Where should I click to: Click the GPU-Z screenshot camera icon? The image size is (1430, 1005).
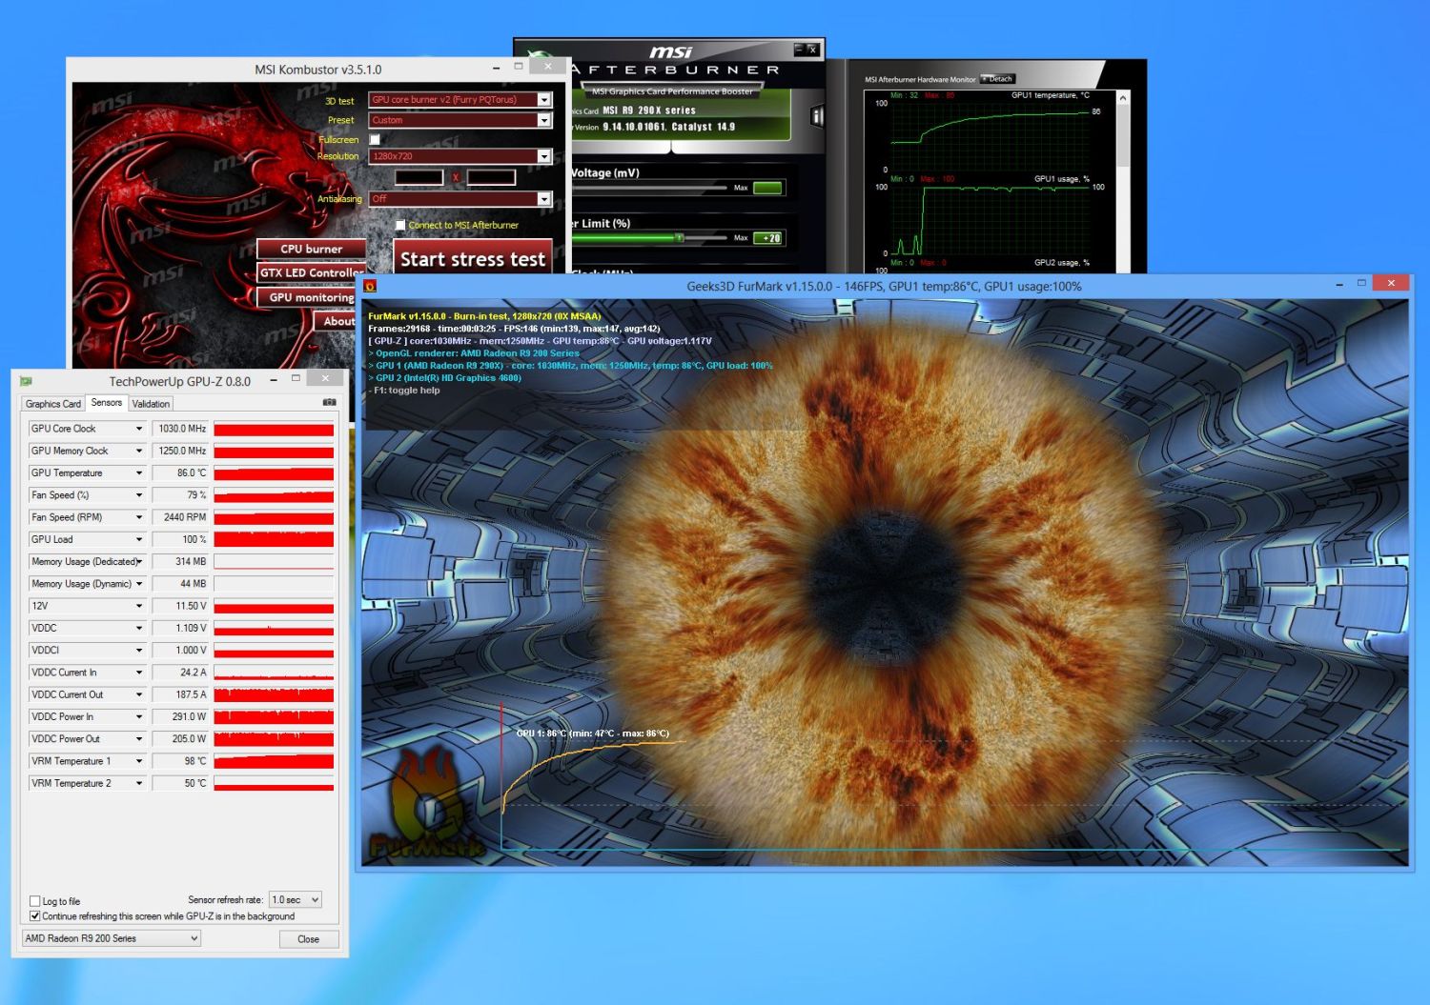click(x=329, y=402)
